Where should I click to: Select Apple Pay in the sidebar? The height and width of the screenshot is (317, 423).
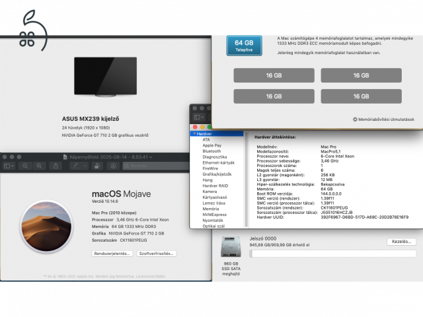click(211, 145)
